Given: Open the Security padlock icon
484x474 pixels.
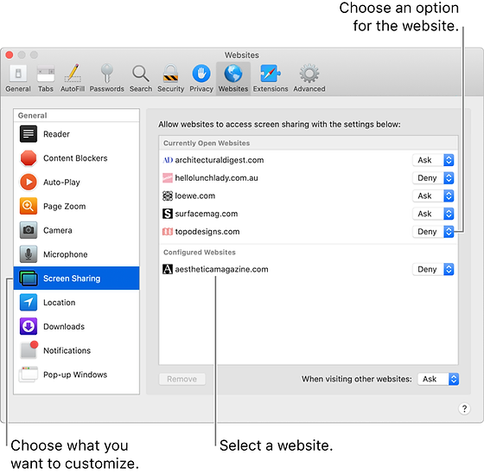Looking at the screenshot, I should coord(171,74).
